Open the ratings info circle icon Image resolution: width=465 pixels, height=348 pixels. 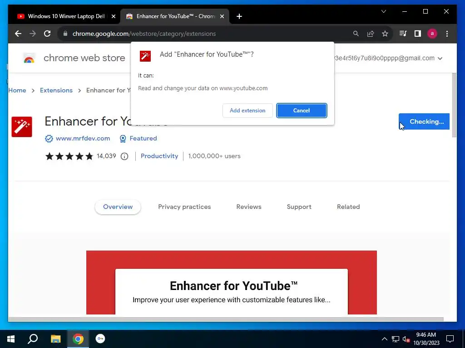tap(124, 156)
